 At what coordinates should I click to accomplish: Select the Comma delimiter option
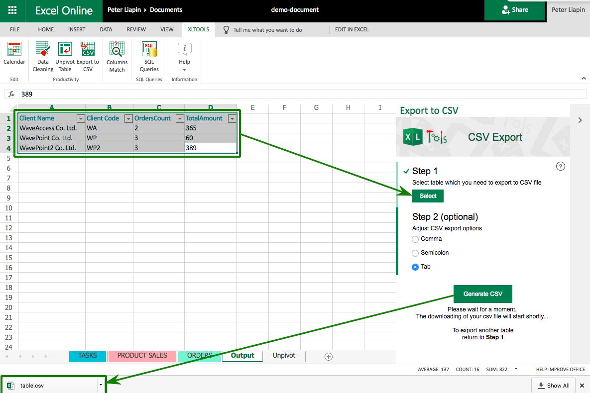[415, 239]
